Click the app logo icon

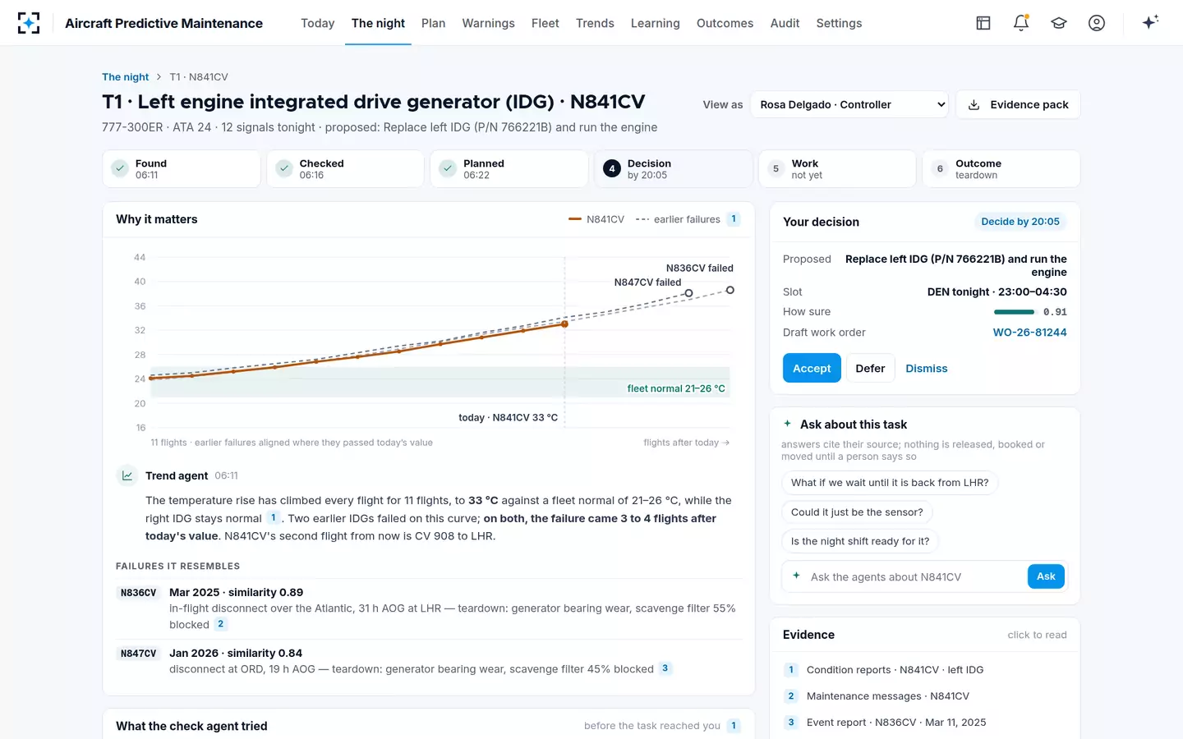coord(29,23)
